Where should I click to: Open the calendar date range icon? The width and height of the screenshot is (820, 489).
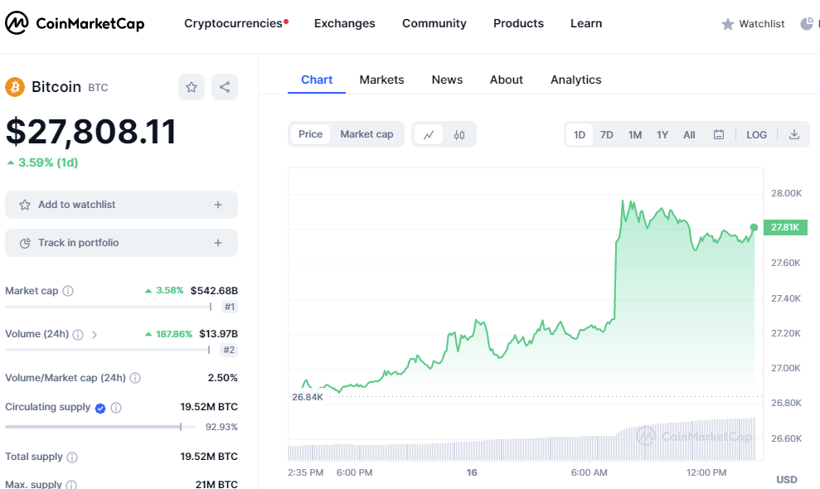[719, 134]
